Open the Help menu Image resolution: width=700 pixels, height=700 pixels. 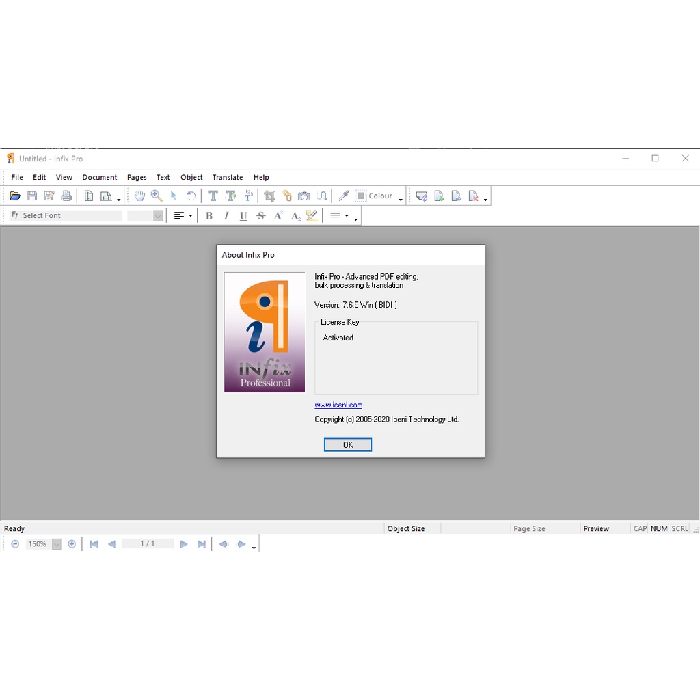point(261,177)
